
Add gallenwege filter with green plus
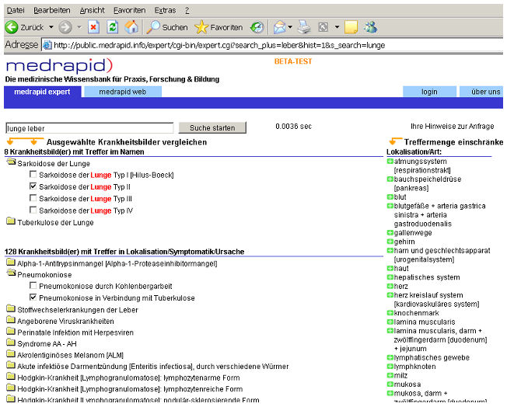point(390,232)
